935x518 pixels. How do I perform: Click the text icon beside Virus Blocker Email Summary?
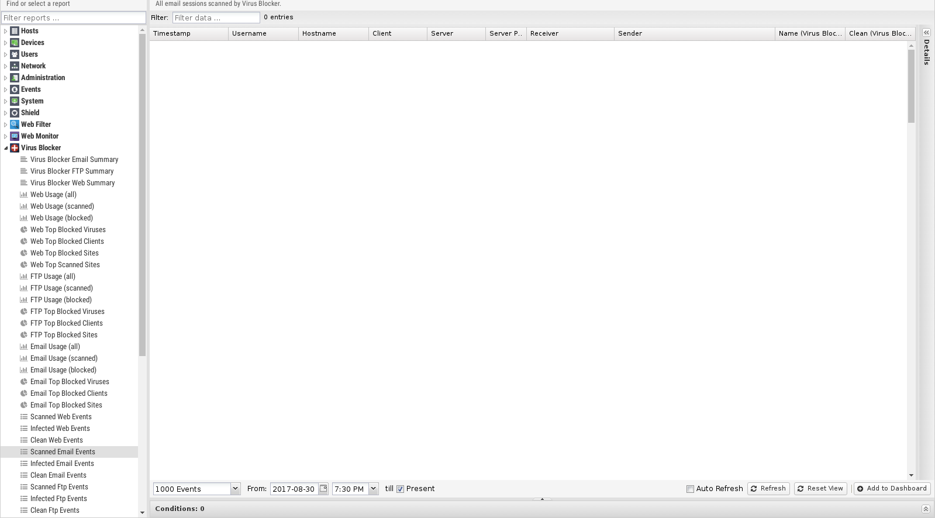(x=24, y=160)
